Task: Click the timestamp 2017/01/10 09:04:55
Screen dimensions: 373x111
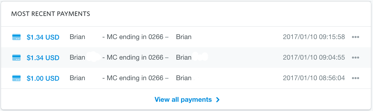Action: [x=314, y=58]
